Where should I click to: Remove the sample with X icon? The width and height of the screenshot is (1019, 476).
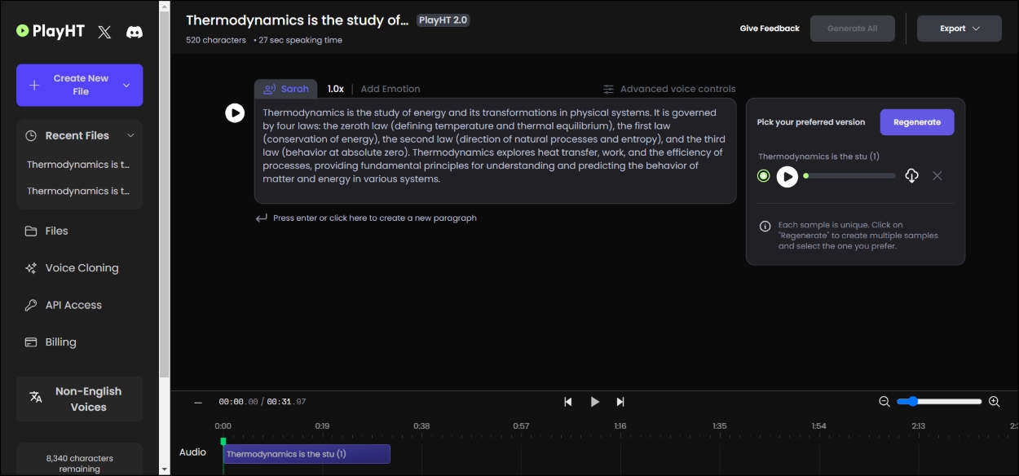point(937,176)
